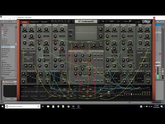Click OSC 1 top-right modify knob
This screenshot has width=165, height=124.
[46, 29]
